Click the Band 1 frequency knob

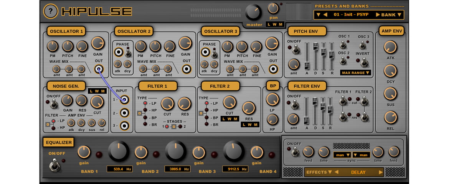click(119, 151)
